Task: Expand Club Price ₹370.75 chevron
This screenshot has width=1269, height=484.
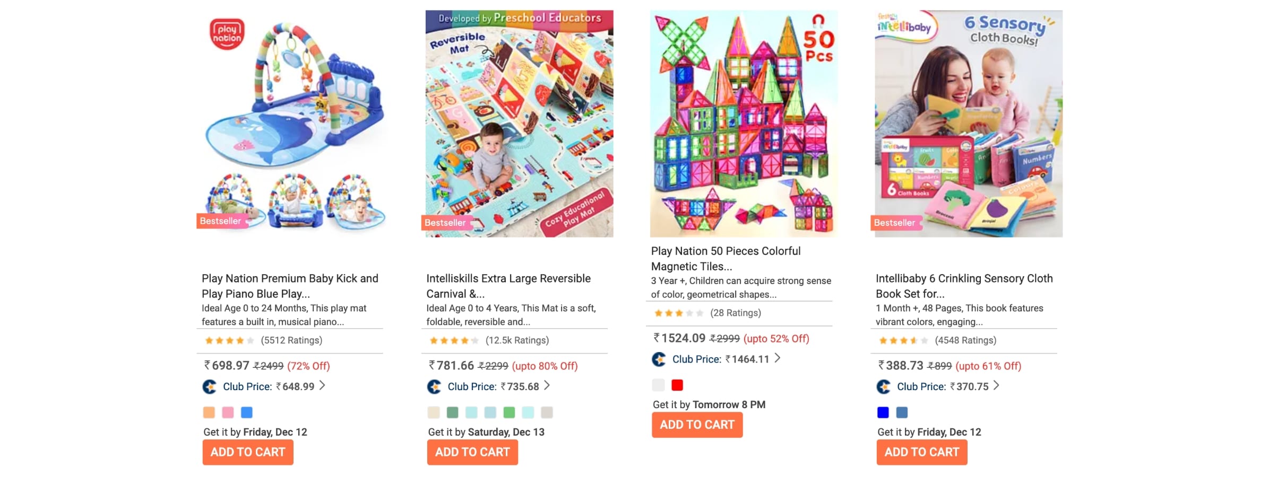Action: tap(996, 386)
